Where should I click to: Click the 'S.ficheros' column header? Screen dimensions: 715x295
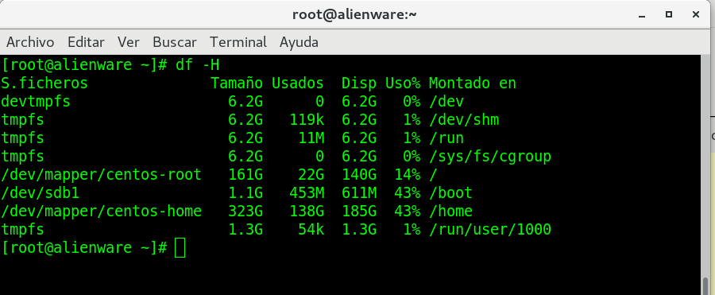pos(44,83)
